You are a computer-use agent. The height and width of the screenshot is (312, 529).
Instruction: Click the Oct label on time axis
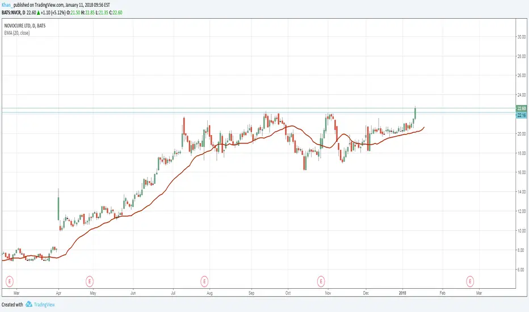coord(288,293)
